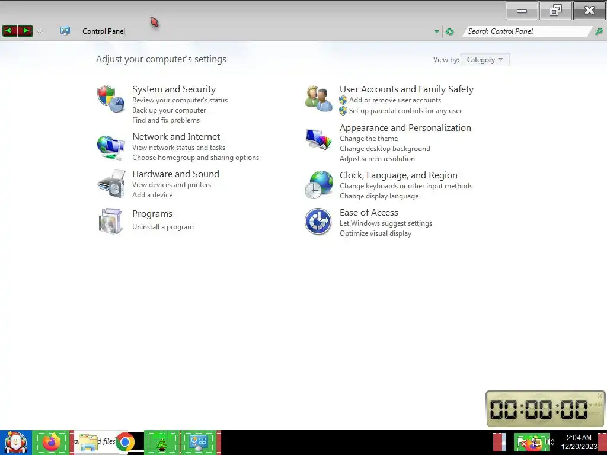Open the Santa Start button
Image resolution: width=607 pixels, height=455 pixels.
tap(15, 443)
